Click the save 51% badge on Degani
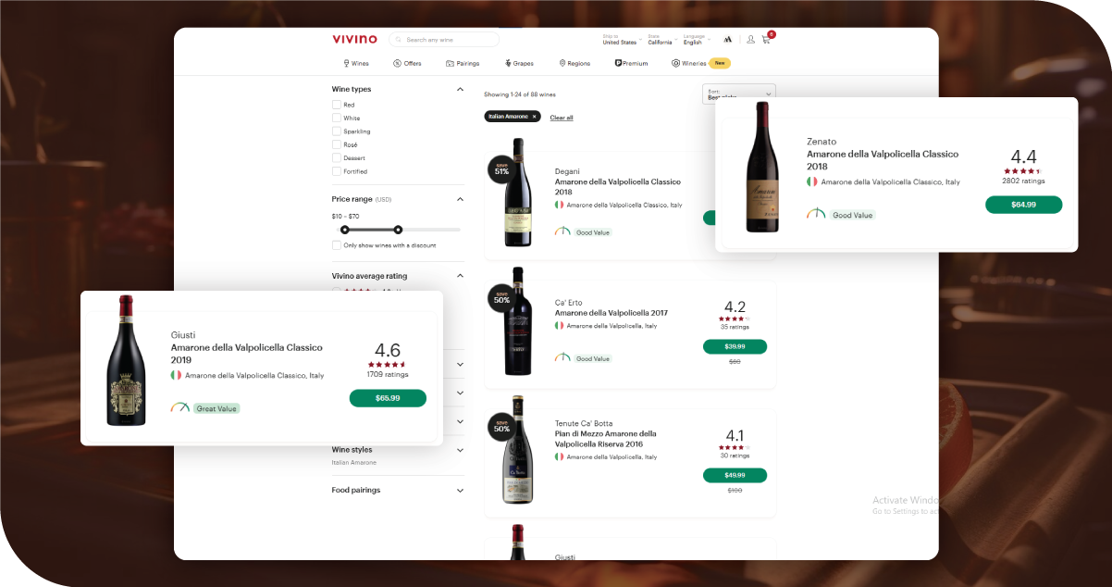 point(501,169)
